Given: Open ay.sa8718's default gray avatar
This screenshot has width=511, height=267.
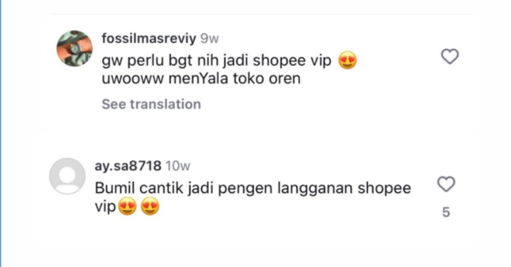Looking at the screenshot, I should pos(67,176).
